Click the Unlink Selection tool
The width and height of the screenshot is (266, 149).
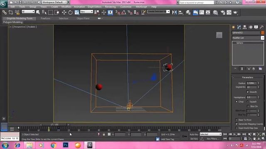click(11, 12)
